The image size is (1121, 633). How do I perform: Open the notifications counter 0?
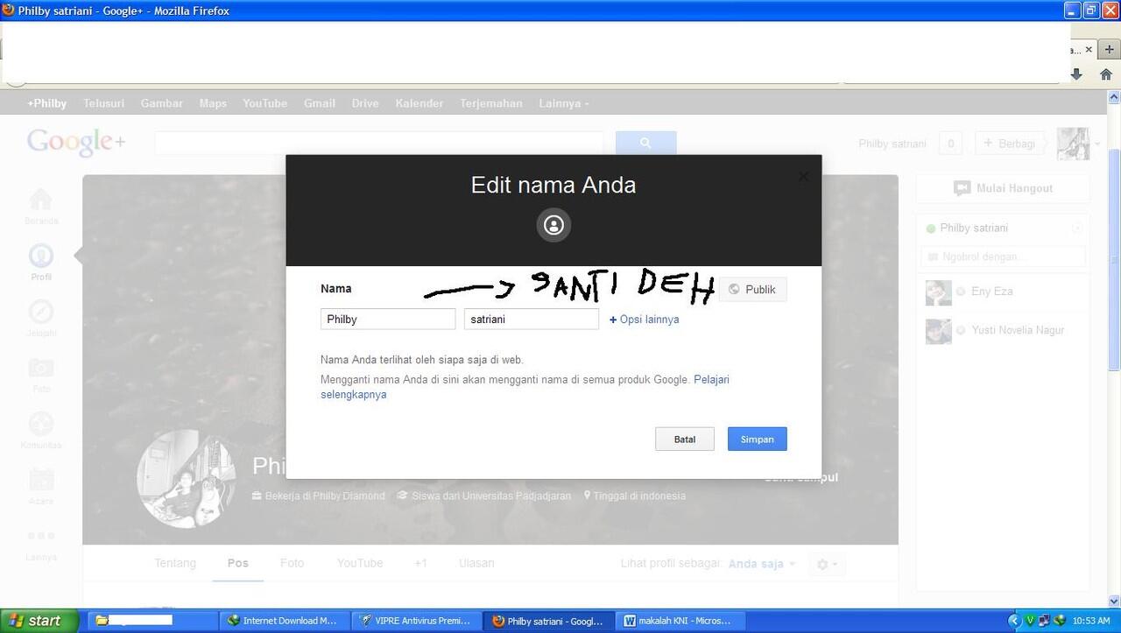[950, 144]
